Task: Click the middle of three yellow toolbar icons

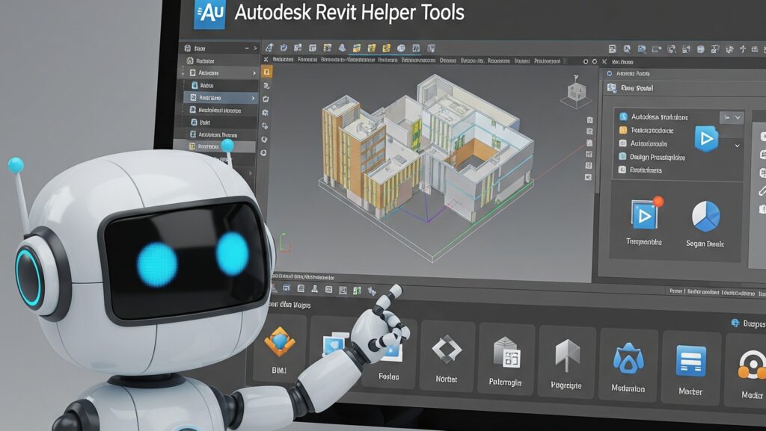Action: pyautogui.click(x=372, y=48)
